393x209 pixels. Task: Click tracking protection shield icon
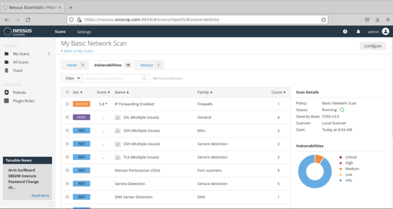click(71, 20)
